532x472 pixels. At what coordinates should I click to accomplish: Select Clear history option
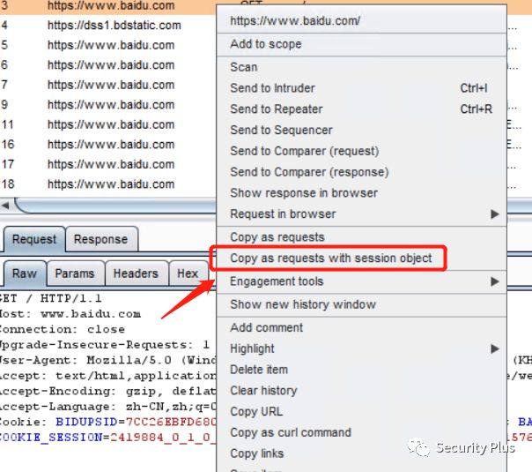click(362, 391)
